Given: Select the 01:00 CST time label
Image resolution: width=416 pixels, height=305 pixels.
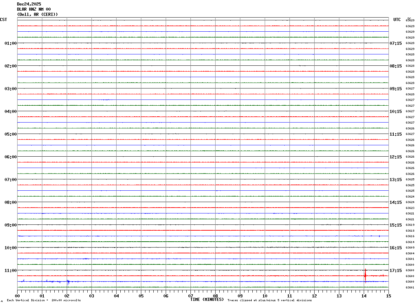Looking at the screenshot, I should pyautogui.click(x=10, y=43).
